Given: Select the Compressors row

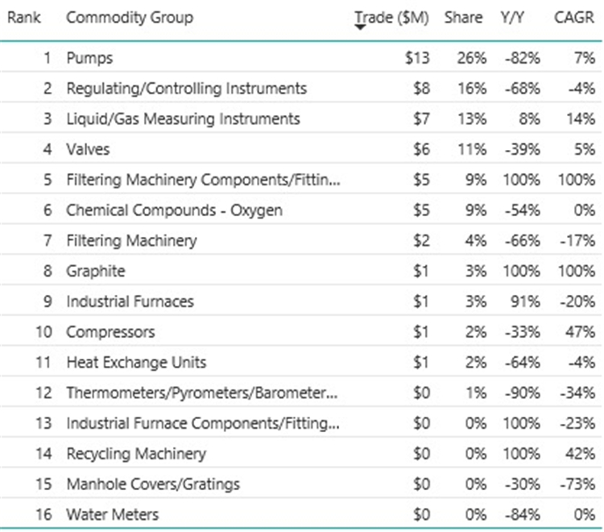Looking at the screenshot, I should 301,332.
